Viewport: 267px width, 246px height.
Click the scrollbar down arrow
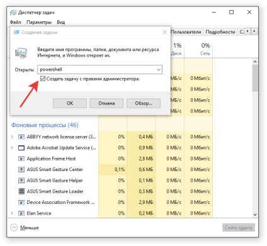[255, 215]
